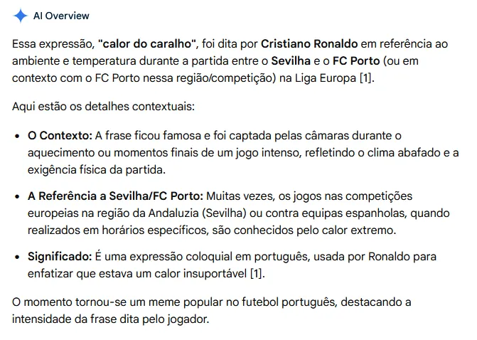Click the O Contexto: bullet heading
The width and height of the screenshot is (477, 340).
(x=60, y=135)
